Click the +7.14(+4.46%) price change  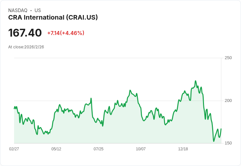(x=66, y=33)
